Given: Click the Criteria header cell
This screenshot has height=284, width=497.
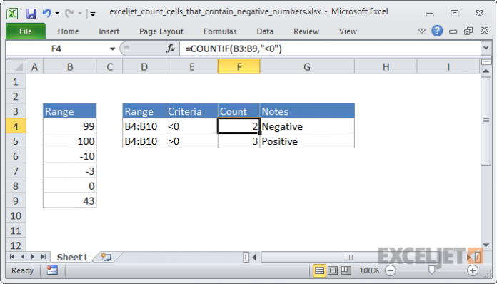Looking at the screenshot, I should click(192, 111).
